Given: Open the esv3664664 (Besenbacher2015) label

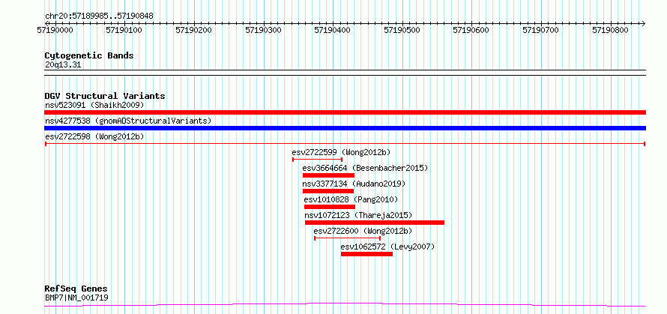Looking at the screenshot, I should click(366, 168).
